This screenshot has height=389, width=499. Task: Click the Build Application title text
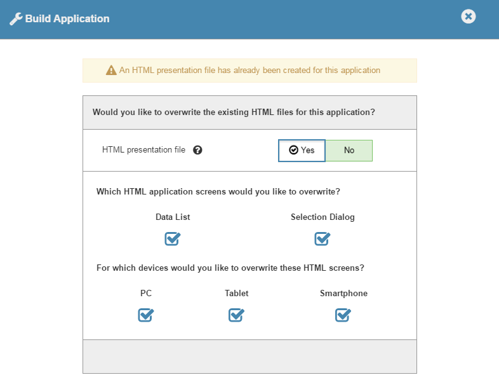67,19
